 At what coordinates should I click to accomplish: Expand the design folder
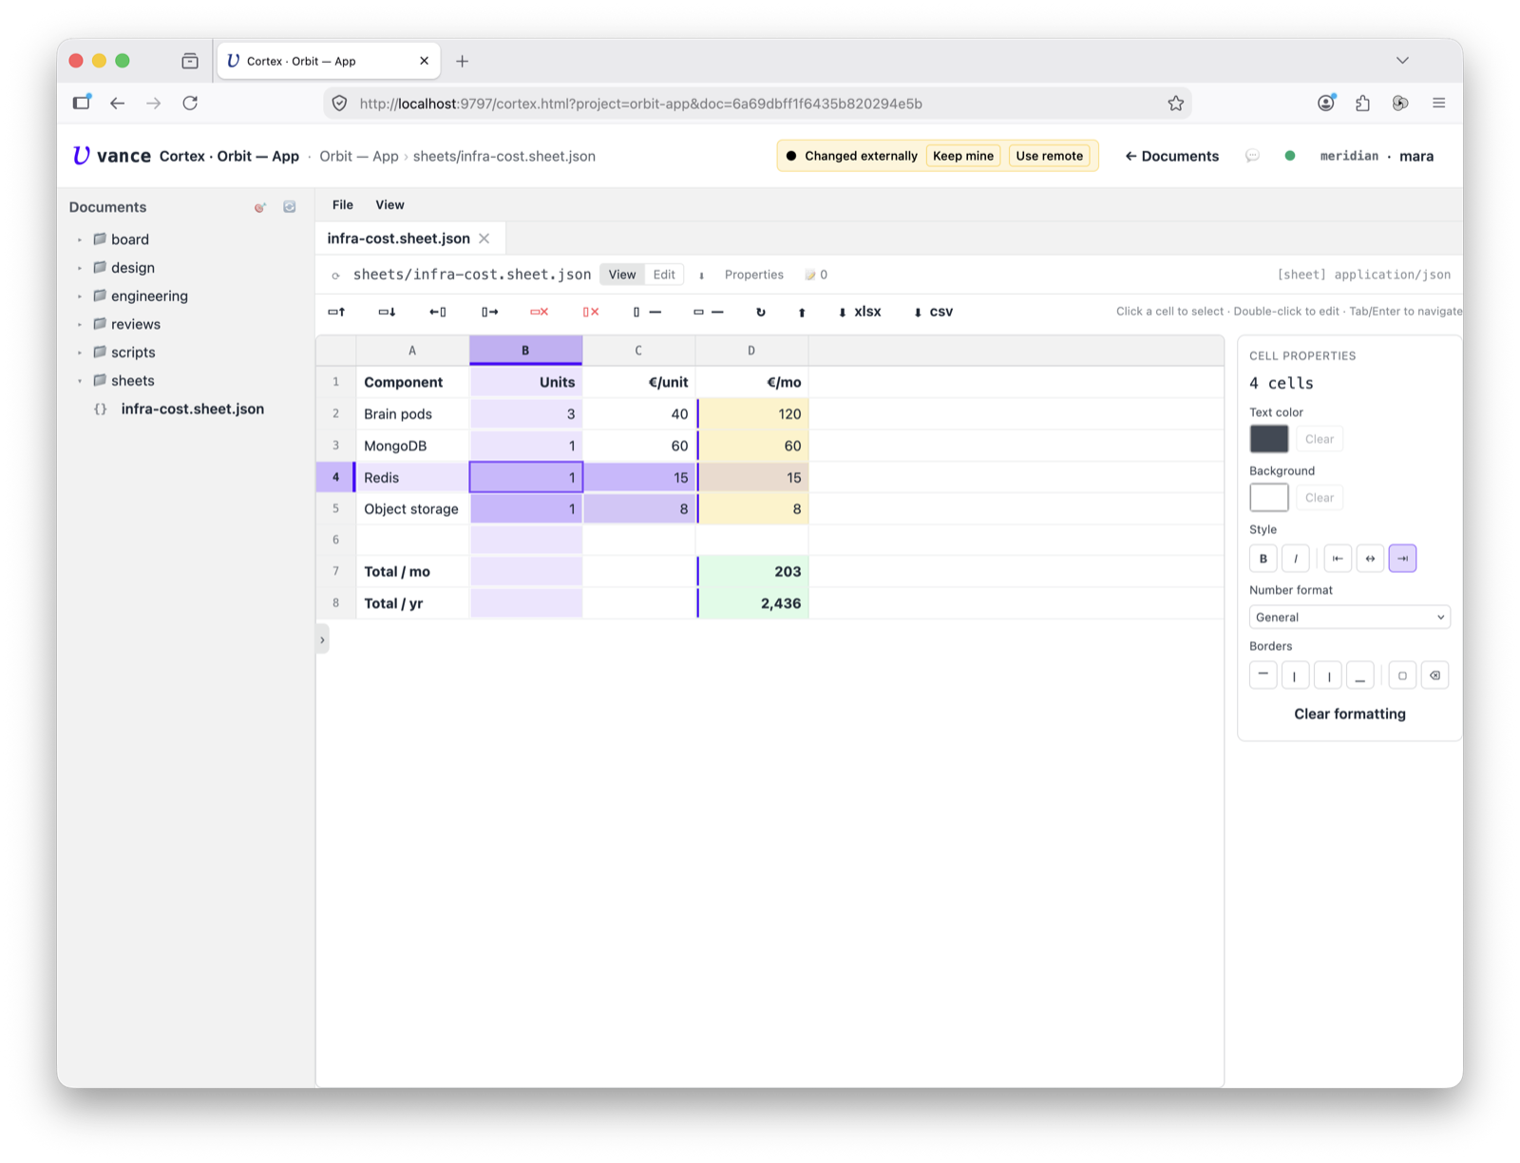click(x=80, y=269)
